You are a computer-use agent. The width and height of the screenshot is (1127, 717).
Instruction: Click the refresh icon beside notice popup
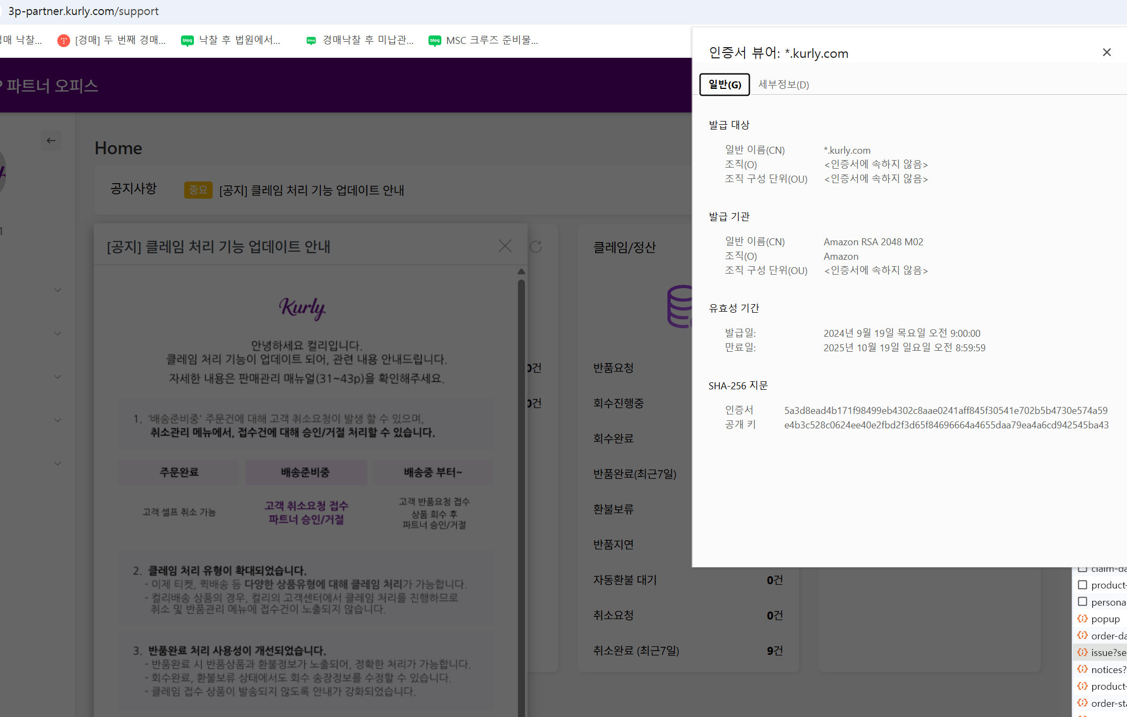point(536,246)
